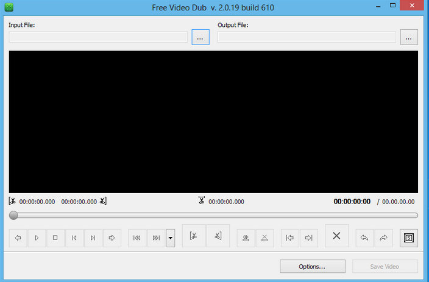Click the start scissors icon beside the left time
The width and height of the screenshot is (429, 282).
[12, 201]
